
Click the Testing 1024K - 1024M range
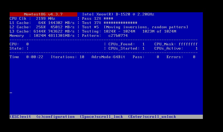click(x=108, y=31)
